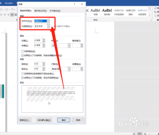Click the distributed alignment icon in ribbon

16,15
